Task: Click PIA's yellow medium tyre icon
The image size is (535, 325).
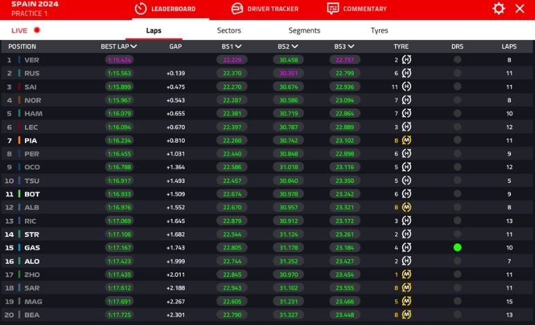Action: click(407, 141)
